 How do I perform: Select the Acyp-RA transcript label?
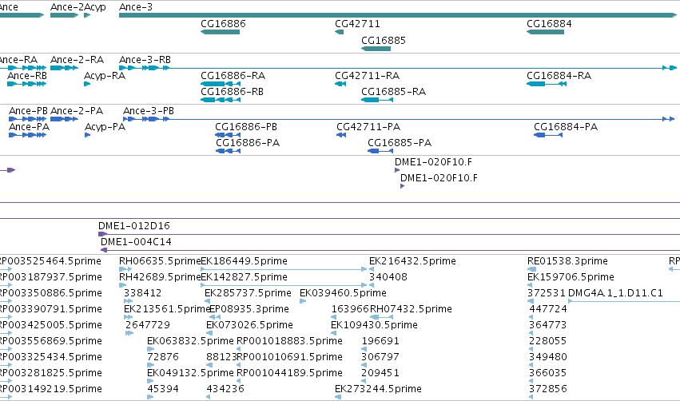(x=105, y=76)
